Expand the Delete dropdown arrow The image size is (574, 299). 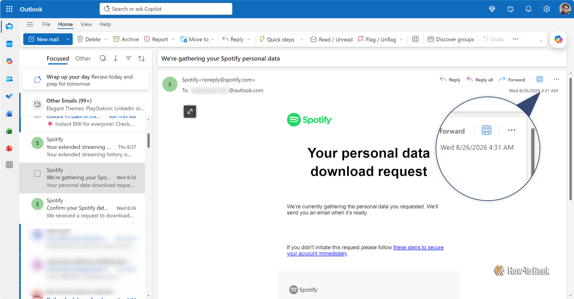106,39
